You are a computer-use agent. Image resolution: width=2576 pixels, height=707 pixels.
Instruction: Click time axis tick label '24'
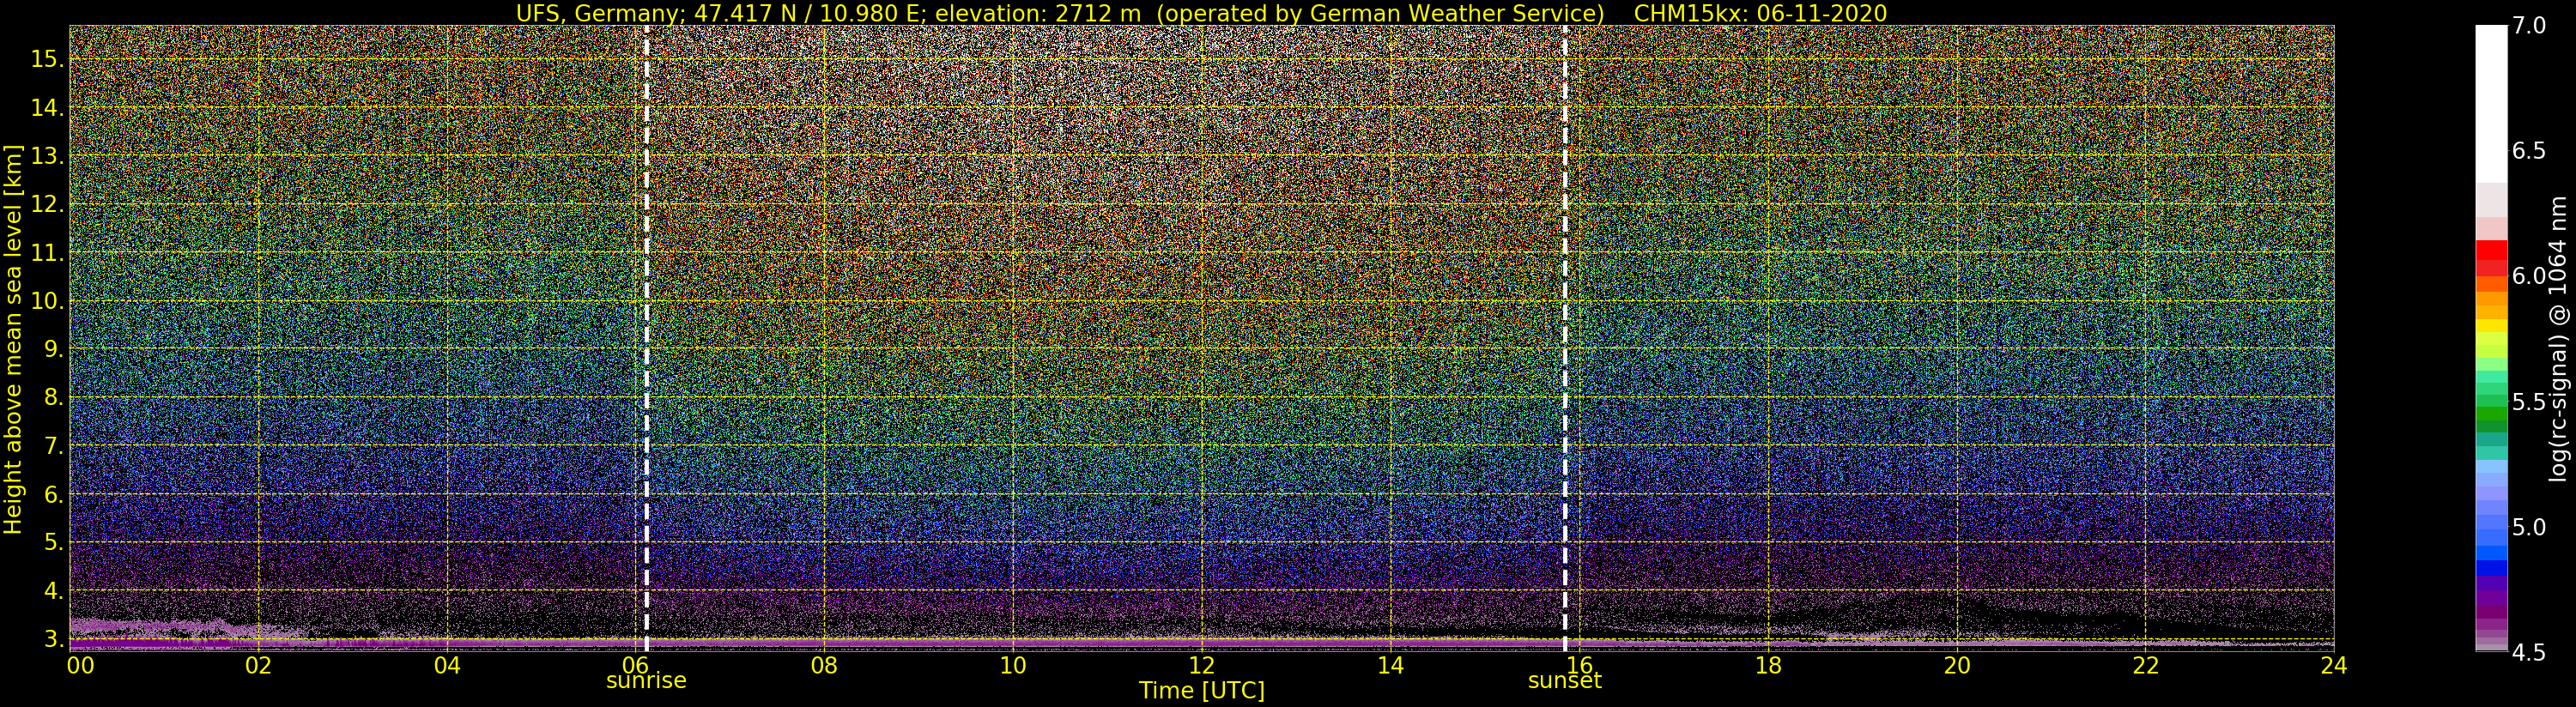click(2334, 665)
